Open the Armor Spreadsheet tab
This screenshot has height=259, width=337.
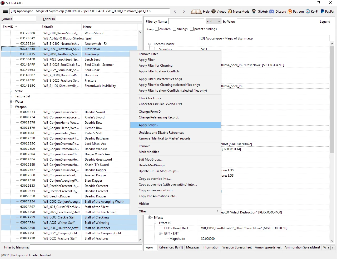(268, 247)
